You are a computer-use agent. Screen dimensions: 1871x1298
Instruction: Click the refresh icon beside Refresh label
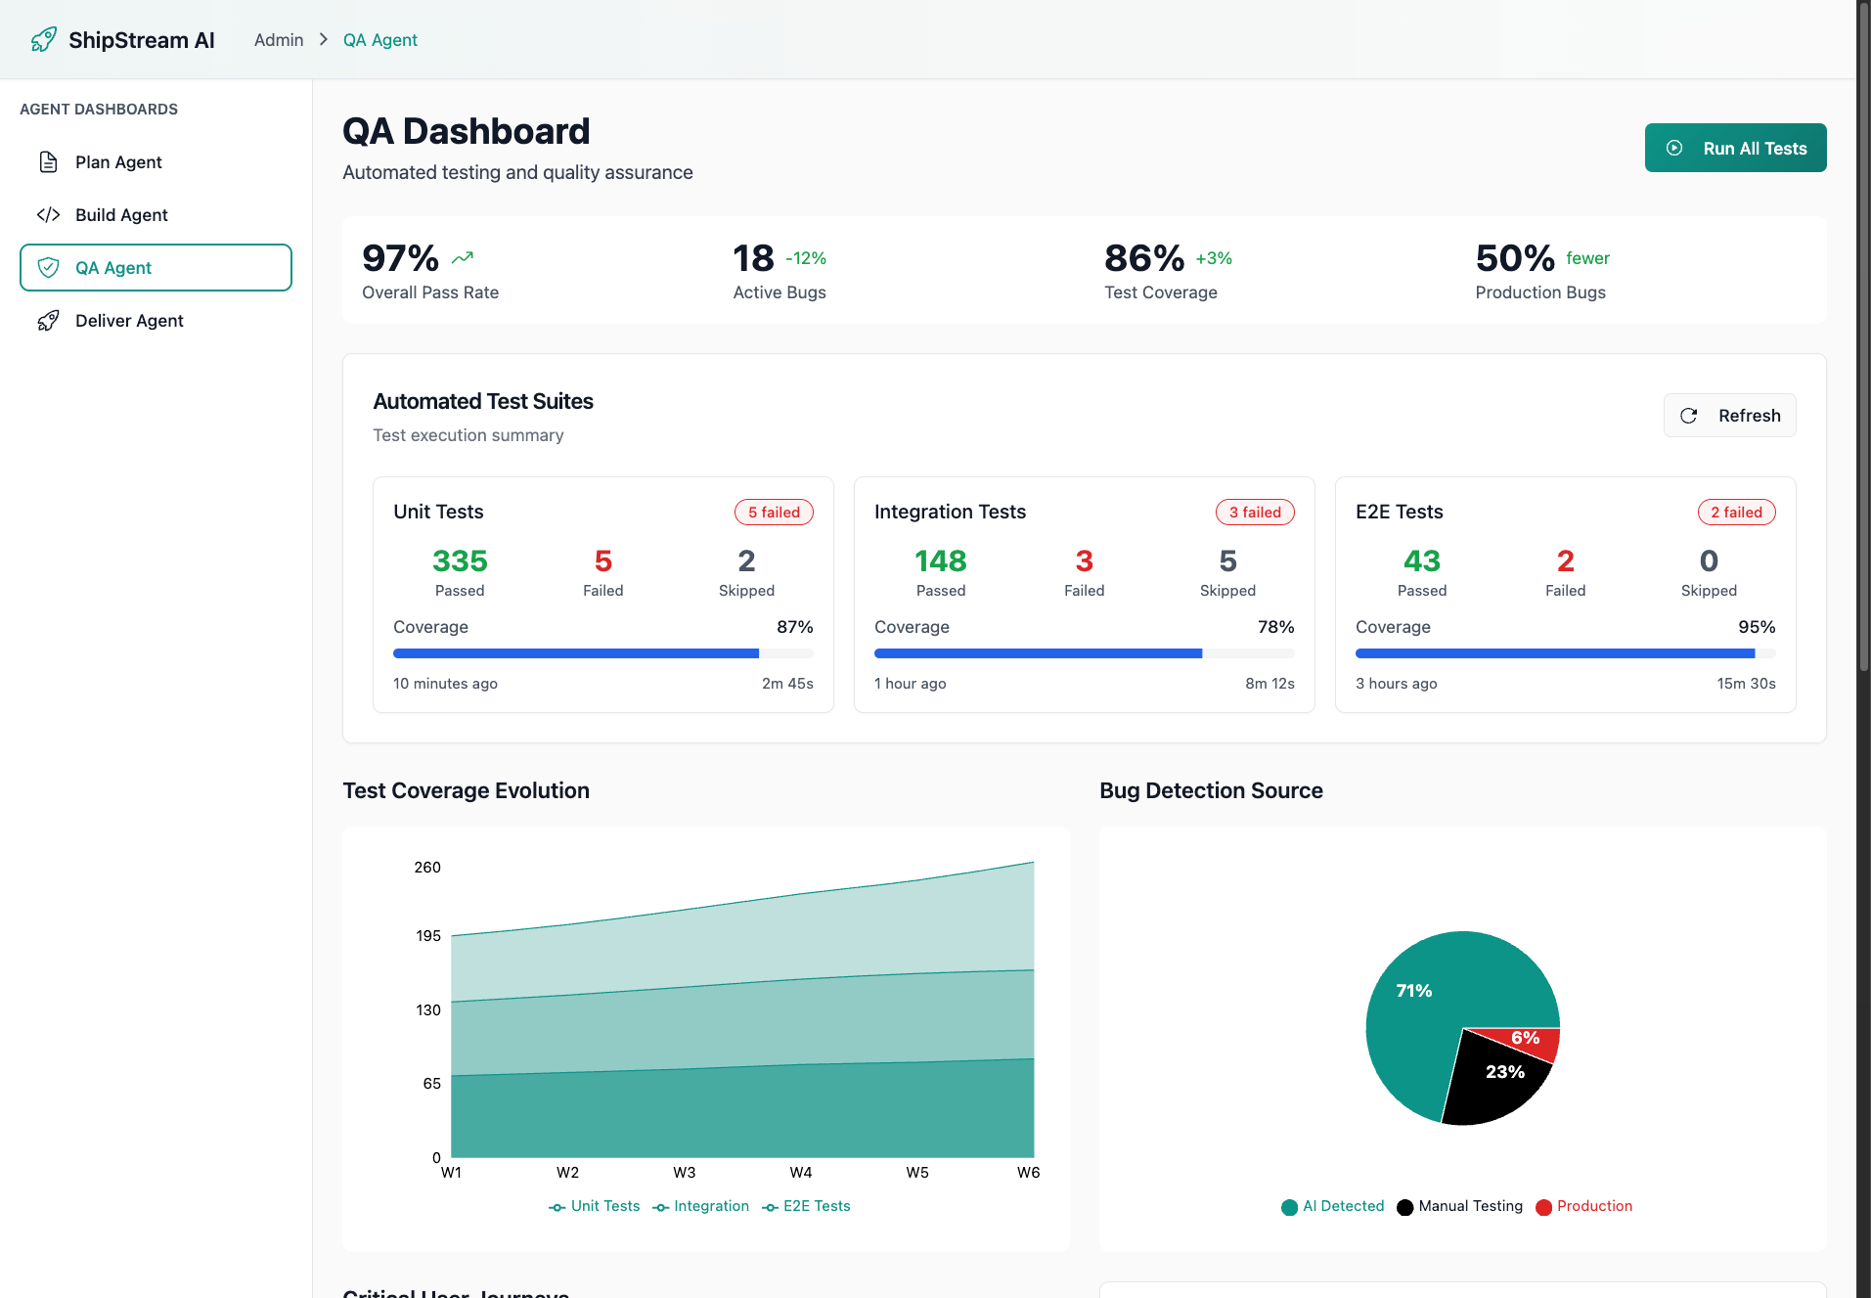(1689, 415)
